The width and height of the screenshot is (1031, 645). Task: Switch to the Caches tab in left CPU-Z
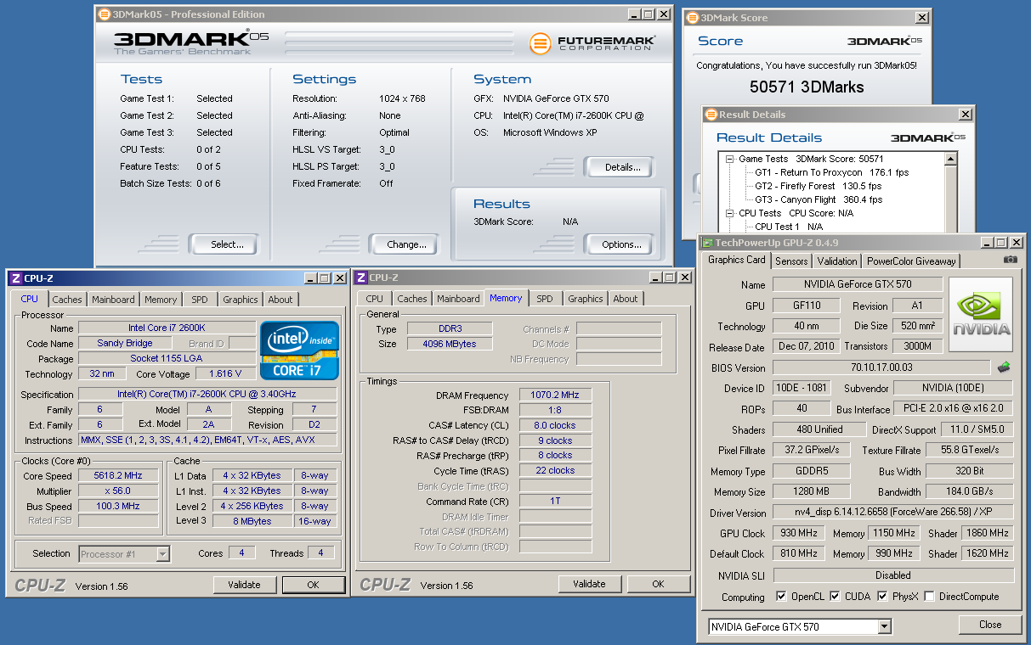[x=67, y=300]
